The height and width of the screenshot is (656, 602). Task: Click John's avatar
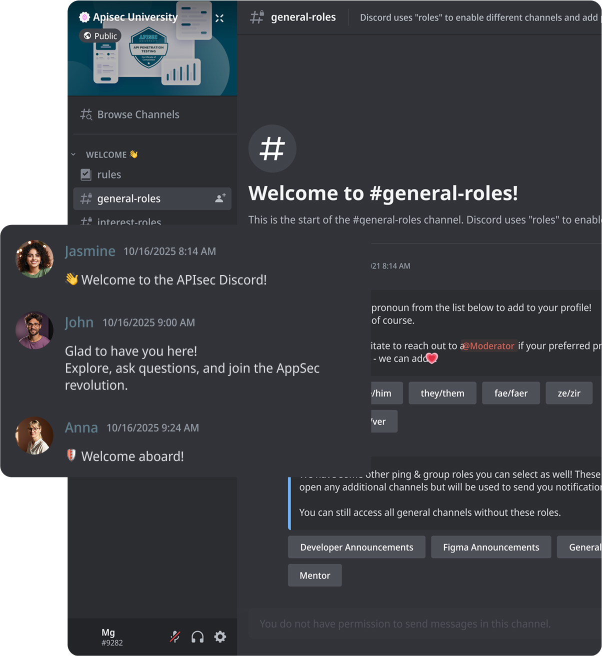(x=34, y=330)
